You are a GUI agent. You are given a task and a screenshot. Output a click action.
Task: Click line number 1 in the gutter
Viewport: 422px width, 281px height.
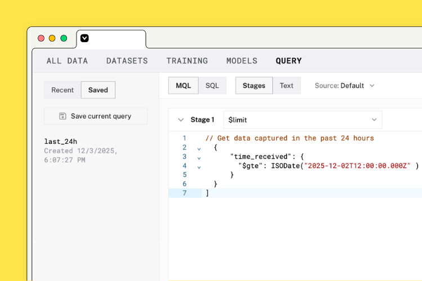click(x=185, y=138)
